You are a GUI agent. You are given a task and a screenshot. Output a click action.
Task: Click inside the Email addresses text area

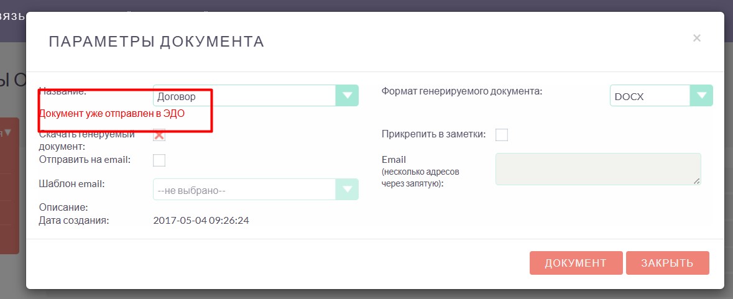coord(597,169)
